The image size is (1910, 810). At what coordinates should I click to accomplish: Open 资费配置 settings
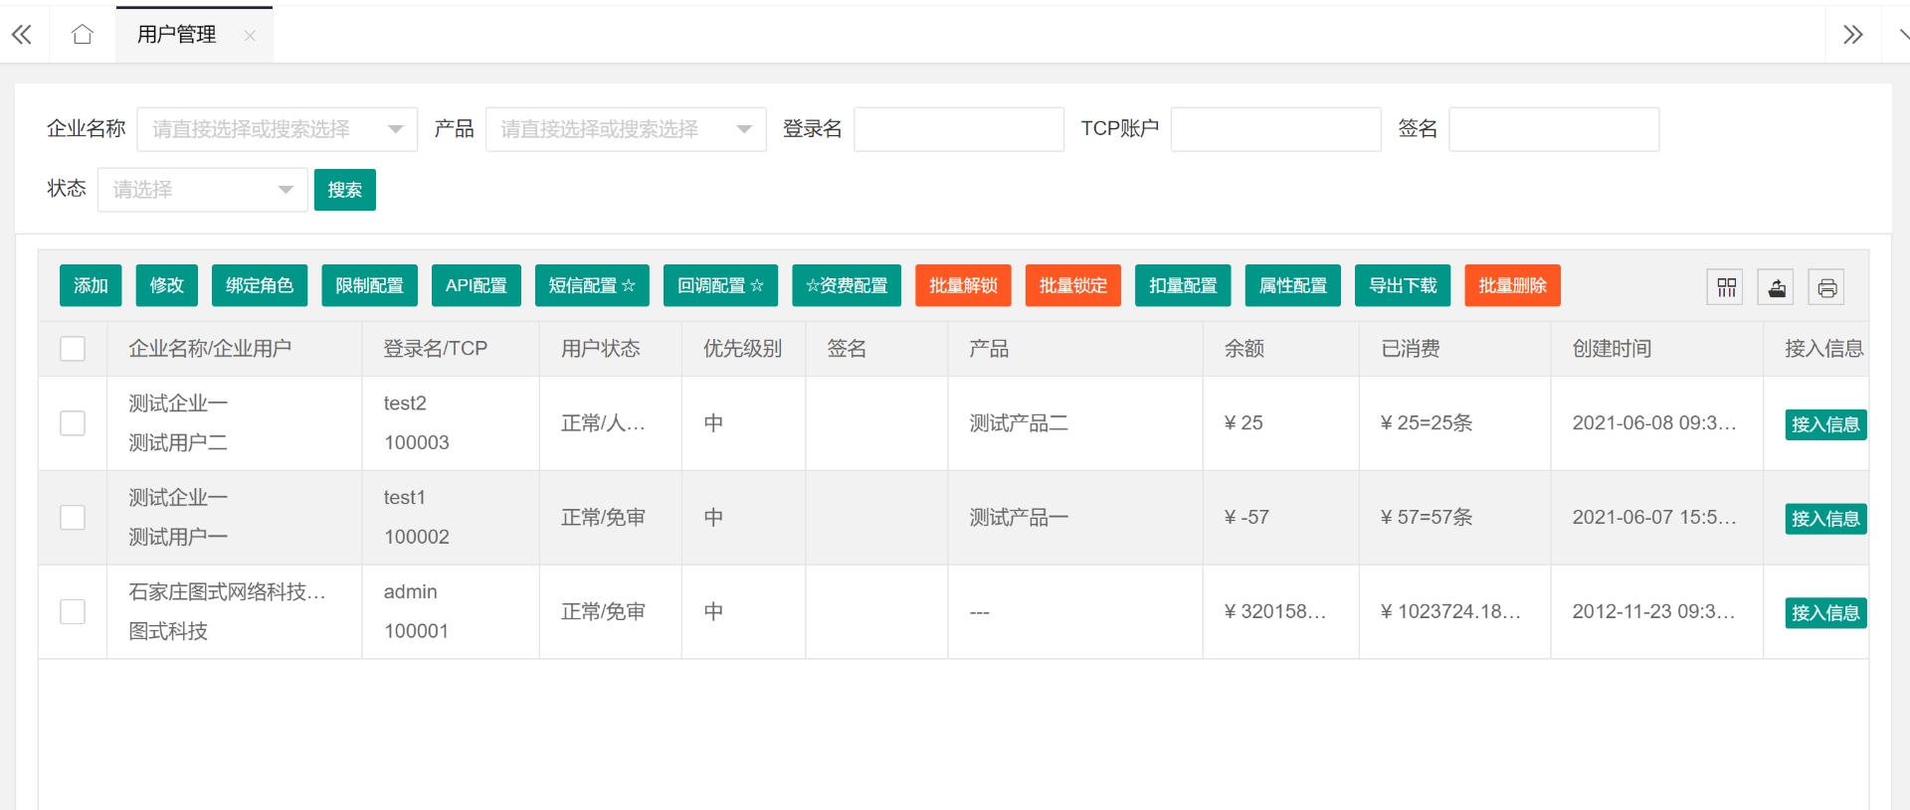tap(847, 285)
